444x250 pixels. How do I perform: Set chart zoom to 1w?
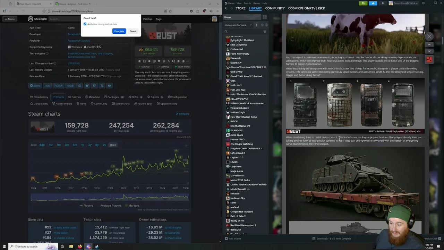tap(51, 145)
